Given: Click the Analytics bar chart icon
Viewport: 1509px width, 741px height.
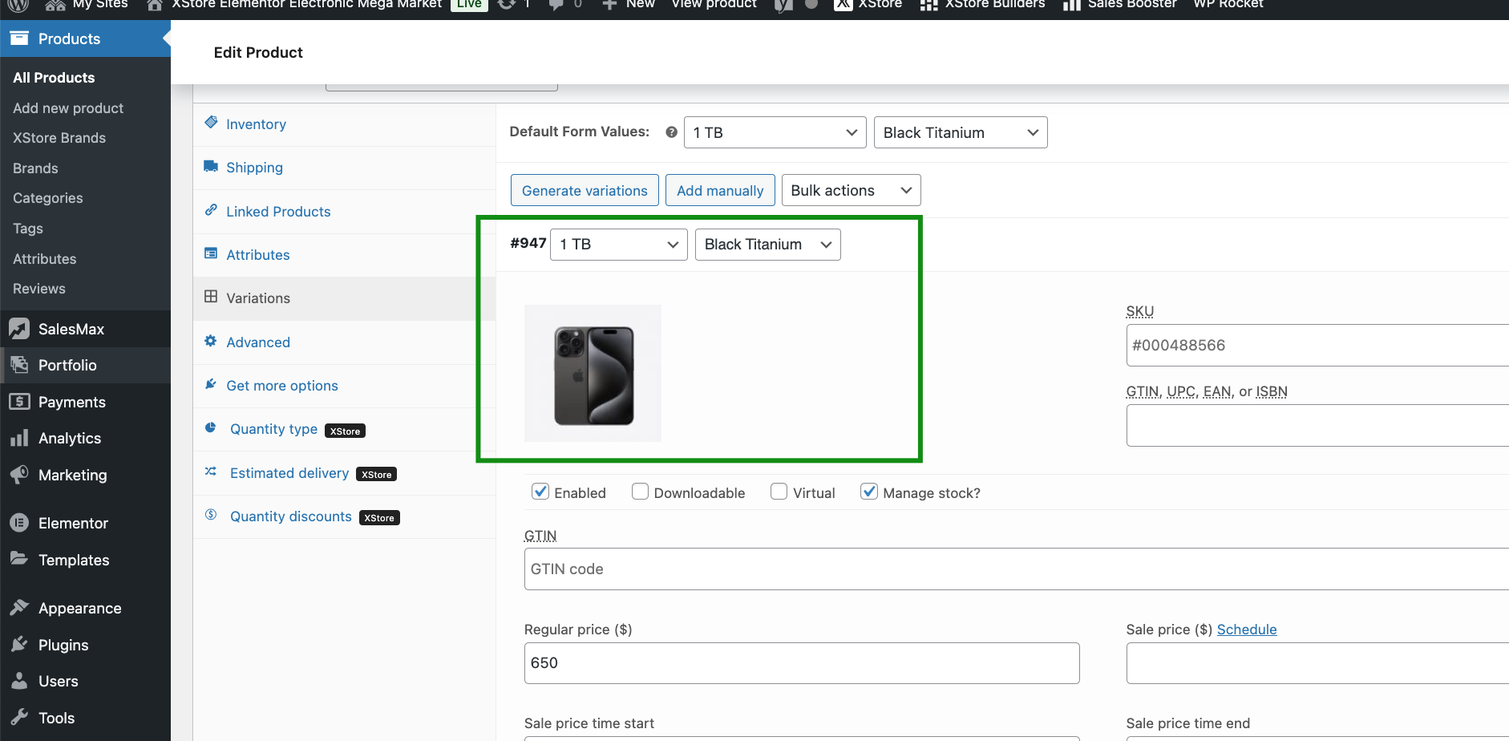Looking at the screenshot, I should pyautogui.click(x=19, y=438).
